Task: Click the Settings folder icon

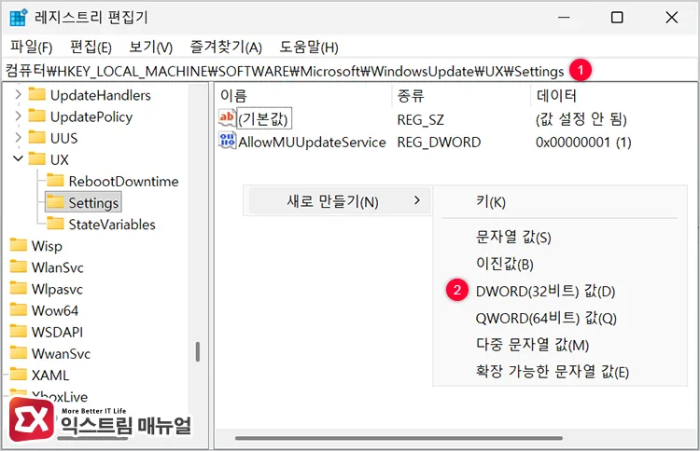Action: pyautogui.click(x=55, y=202)
